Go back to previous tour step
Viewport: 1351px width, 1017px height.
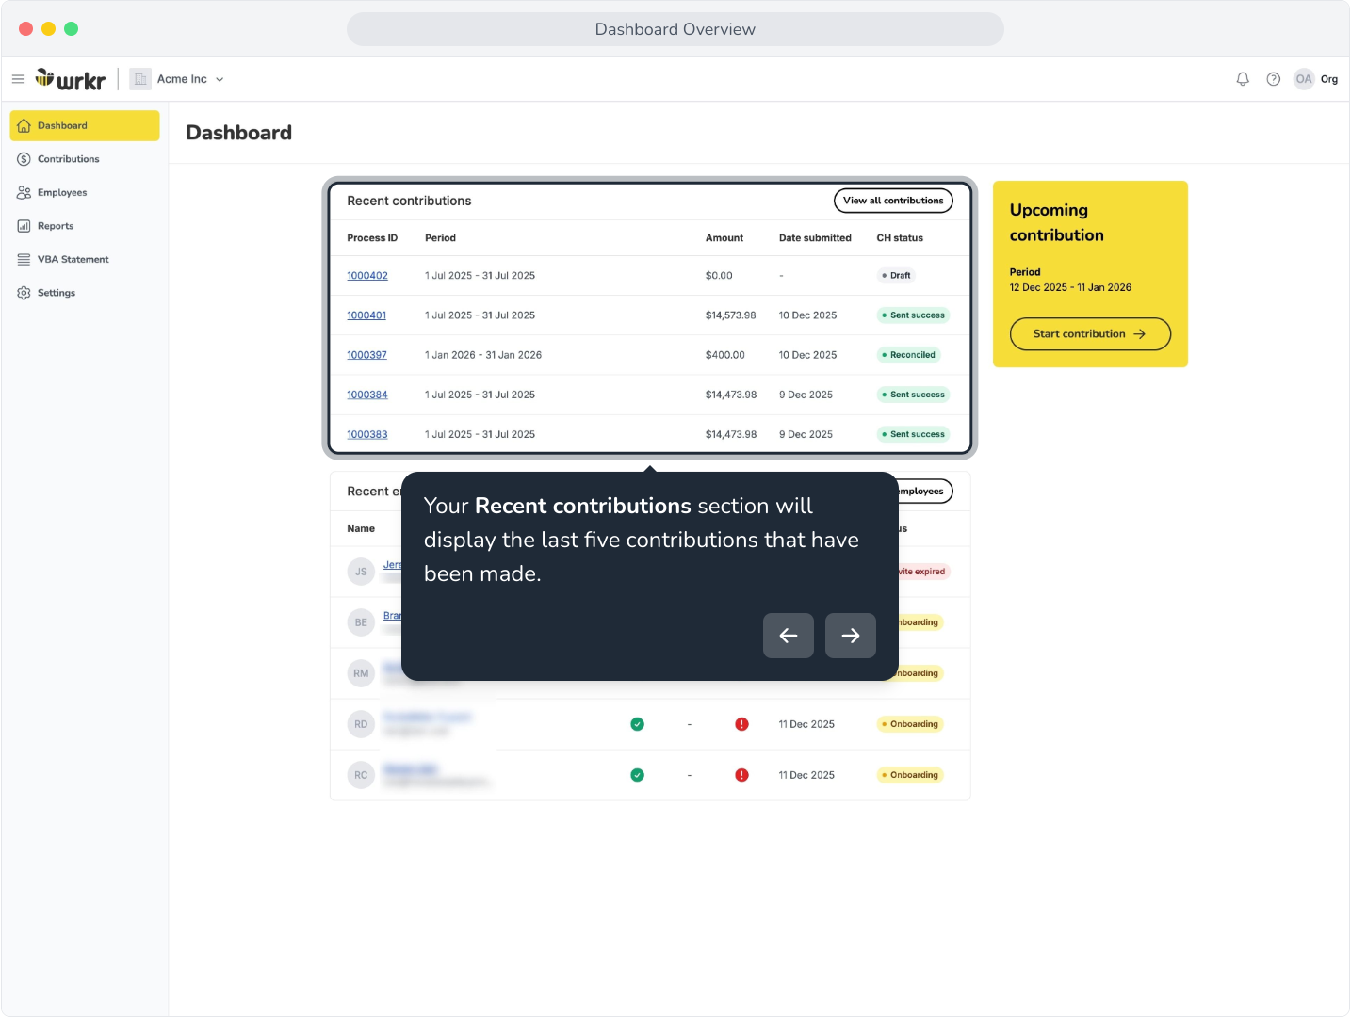(x=789, y=636)
